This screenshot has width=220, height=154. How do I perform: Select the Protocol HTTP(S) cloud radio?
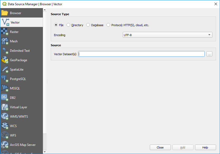[x=108, y=25]
